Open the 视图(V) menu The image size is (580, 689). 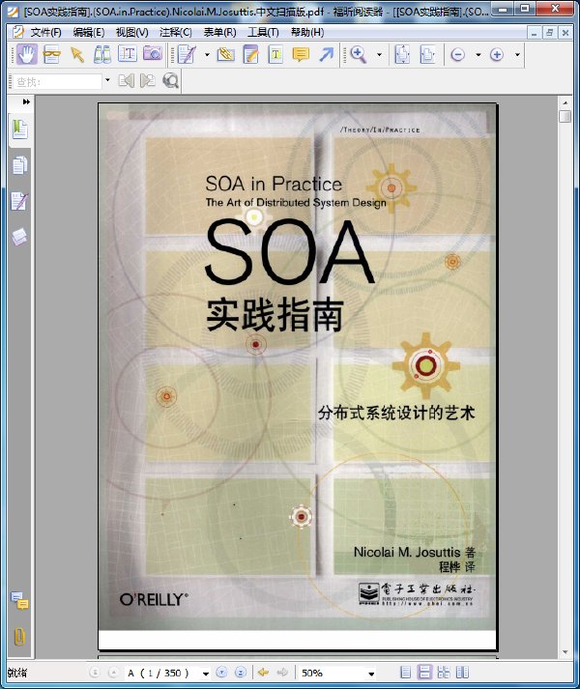[131, 32]
